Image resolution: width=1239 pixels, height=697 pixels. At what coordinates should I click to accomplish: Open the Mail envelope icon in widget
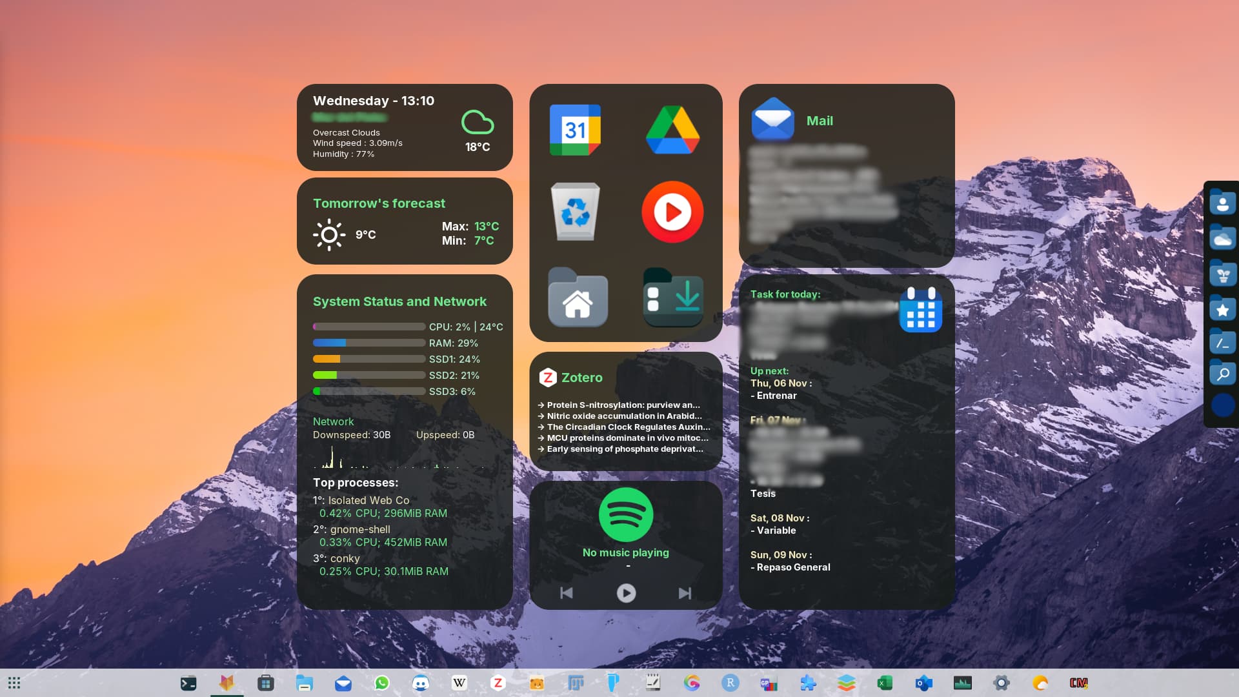[772, 119]
